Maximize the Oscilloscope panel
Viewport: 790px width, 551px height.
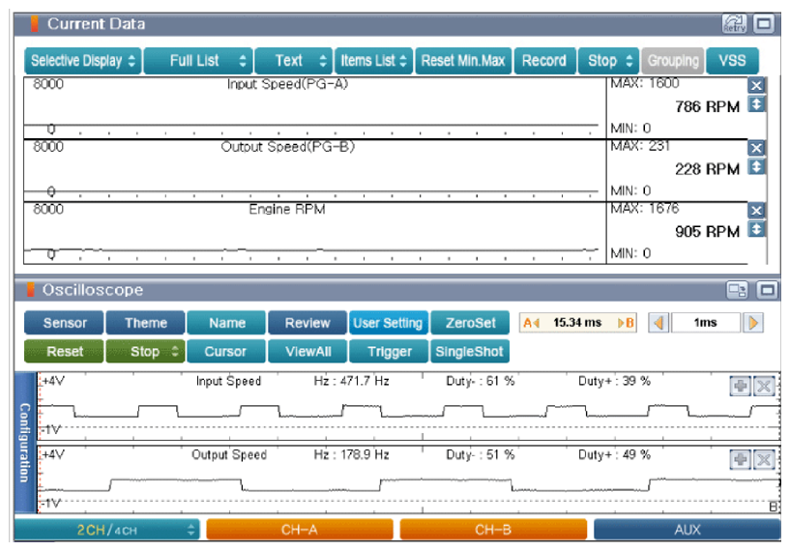(768, 290)
